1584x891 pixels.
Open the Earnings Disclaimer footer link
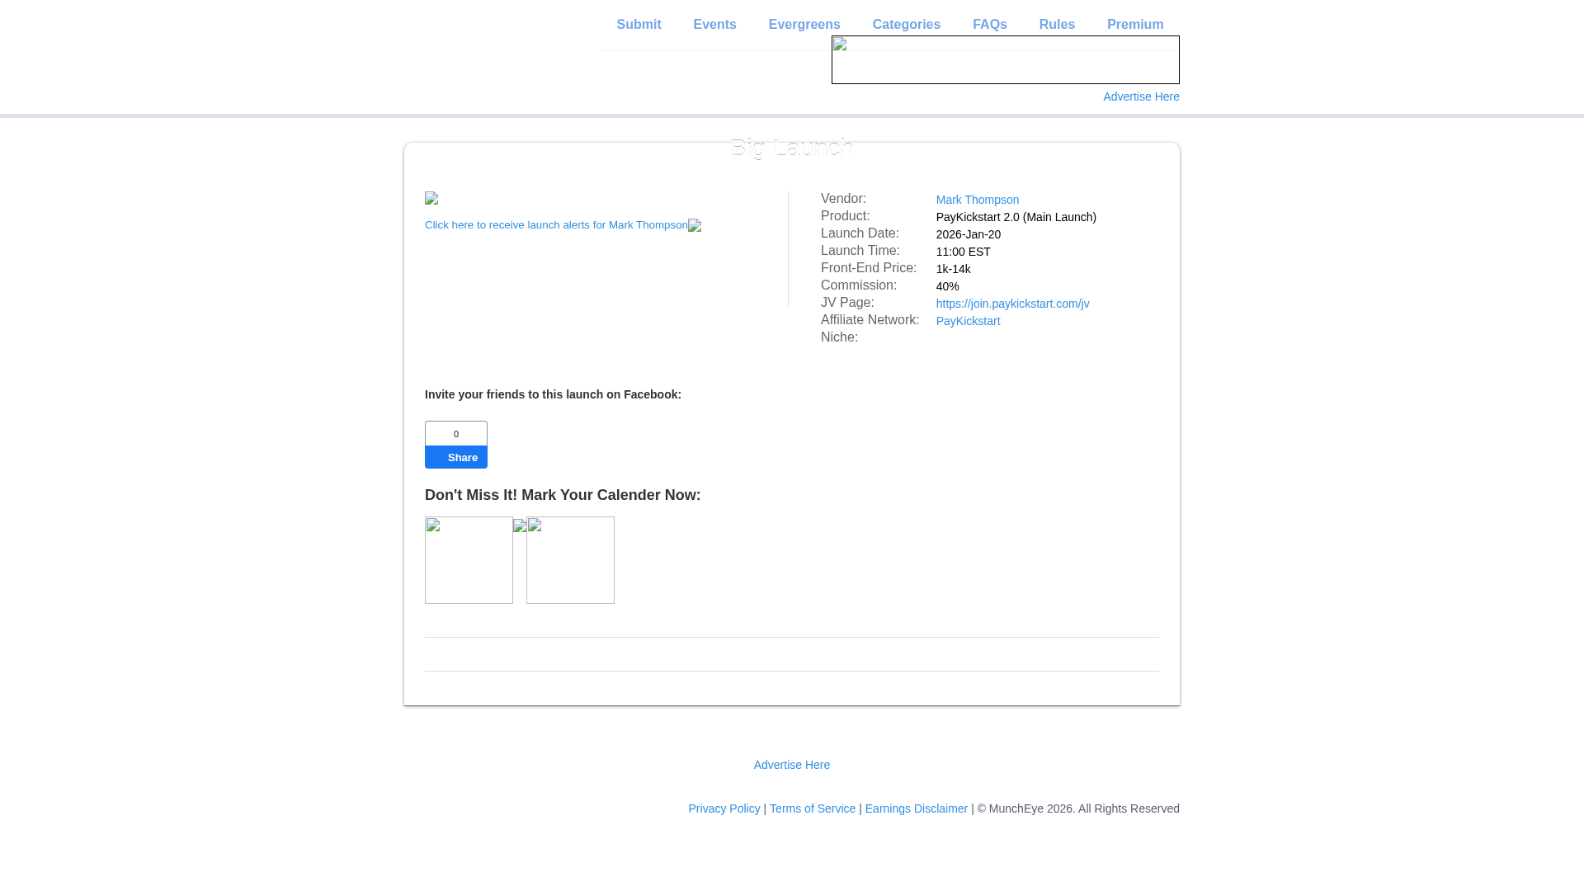[x=916, y=808]
